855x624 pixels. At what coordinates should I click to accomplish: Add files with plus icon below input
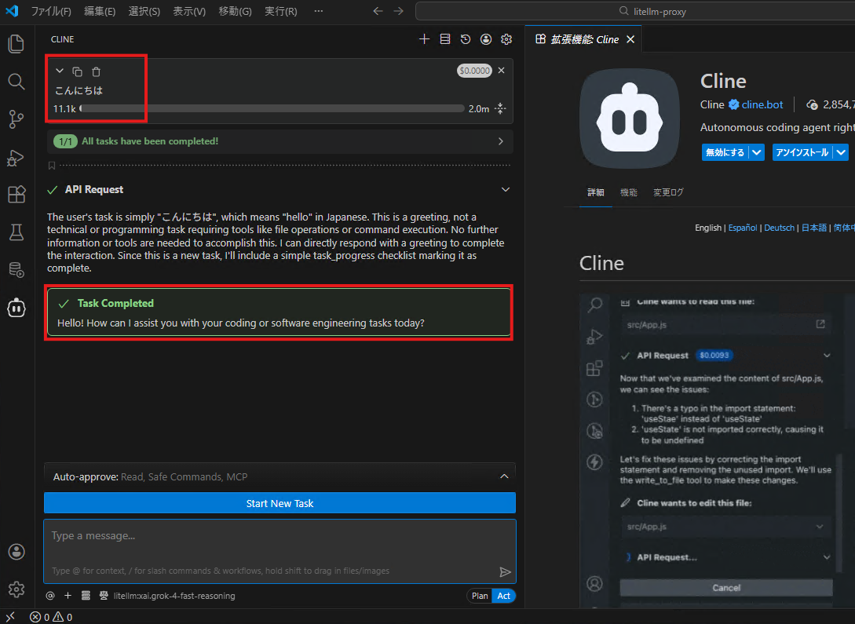[x=68, y=596]
